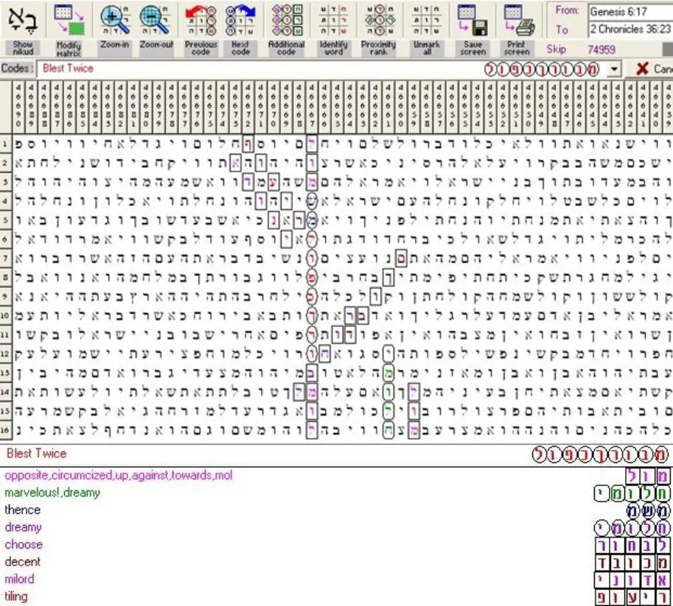
Task: Click row header number 8 in matrix
Action: point(4,278)
